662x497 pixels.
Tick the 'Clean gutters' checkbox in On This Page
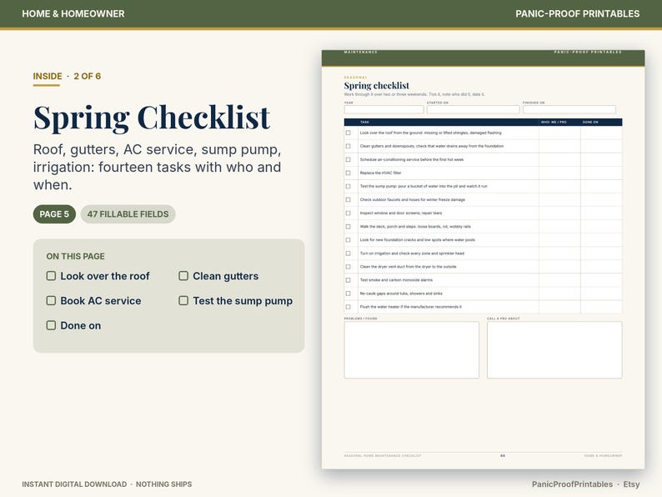(183, 276)
